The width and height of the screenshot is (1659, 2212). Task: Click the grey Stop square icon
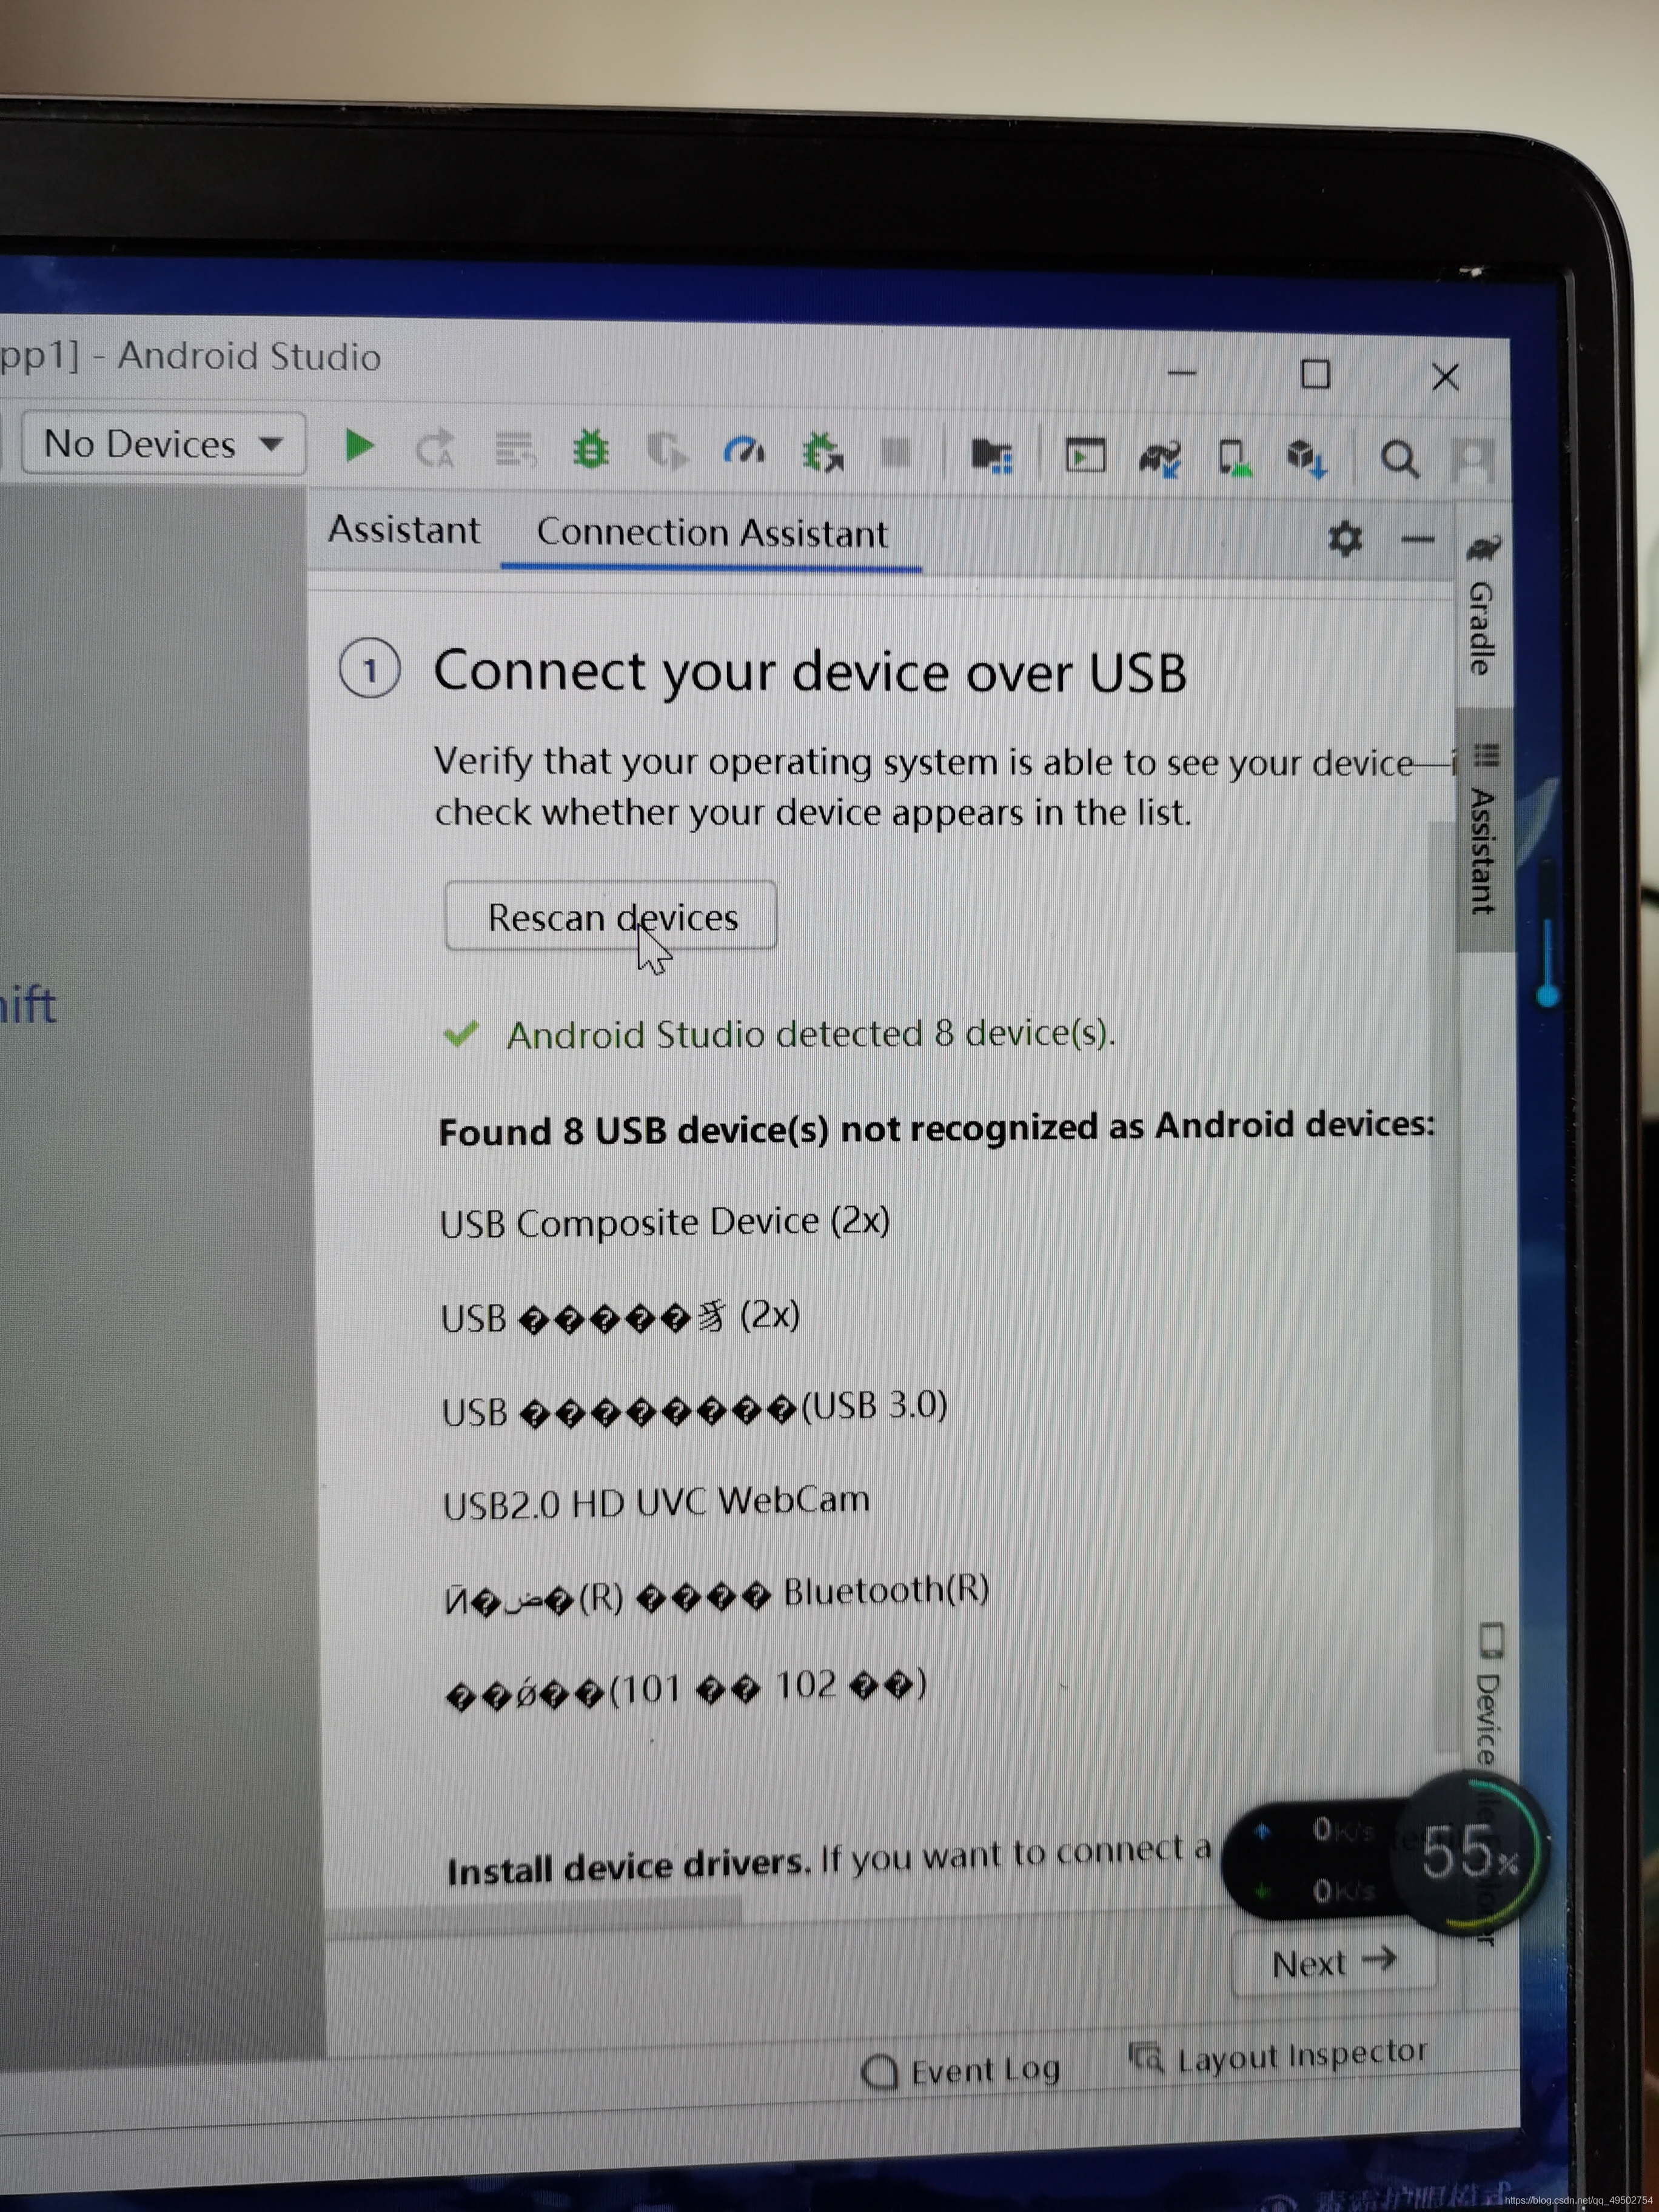pyautogui.click(x=896, y=454)
